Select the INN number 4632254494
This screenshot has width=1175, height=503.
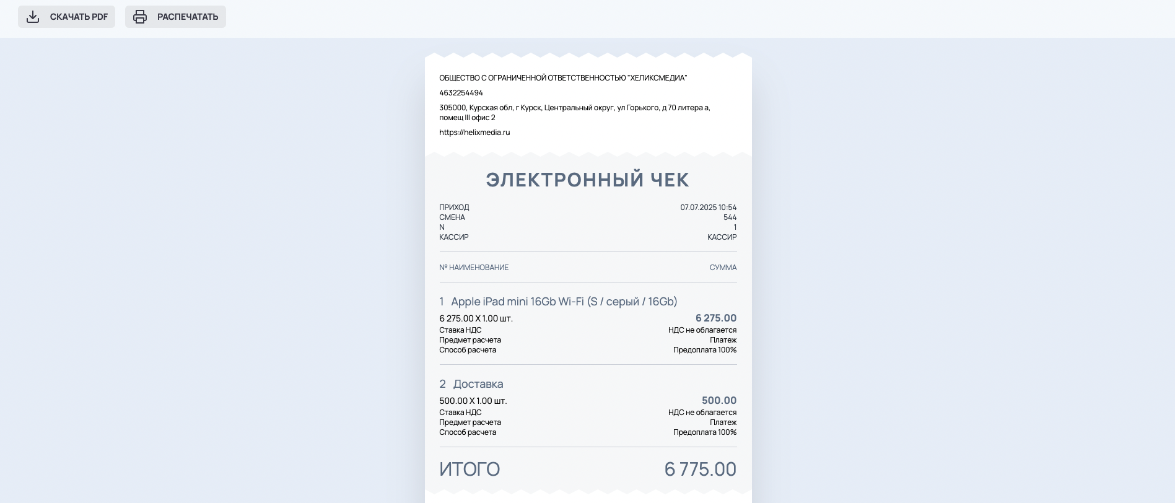point(461,93)
